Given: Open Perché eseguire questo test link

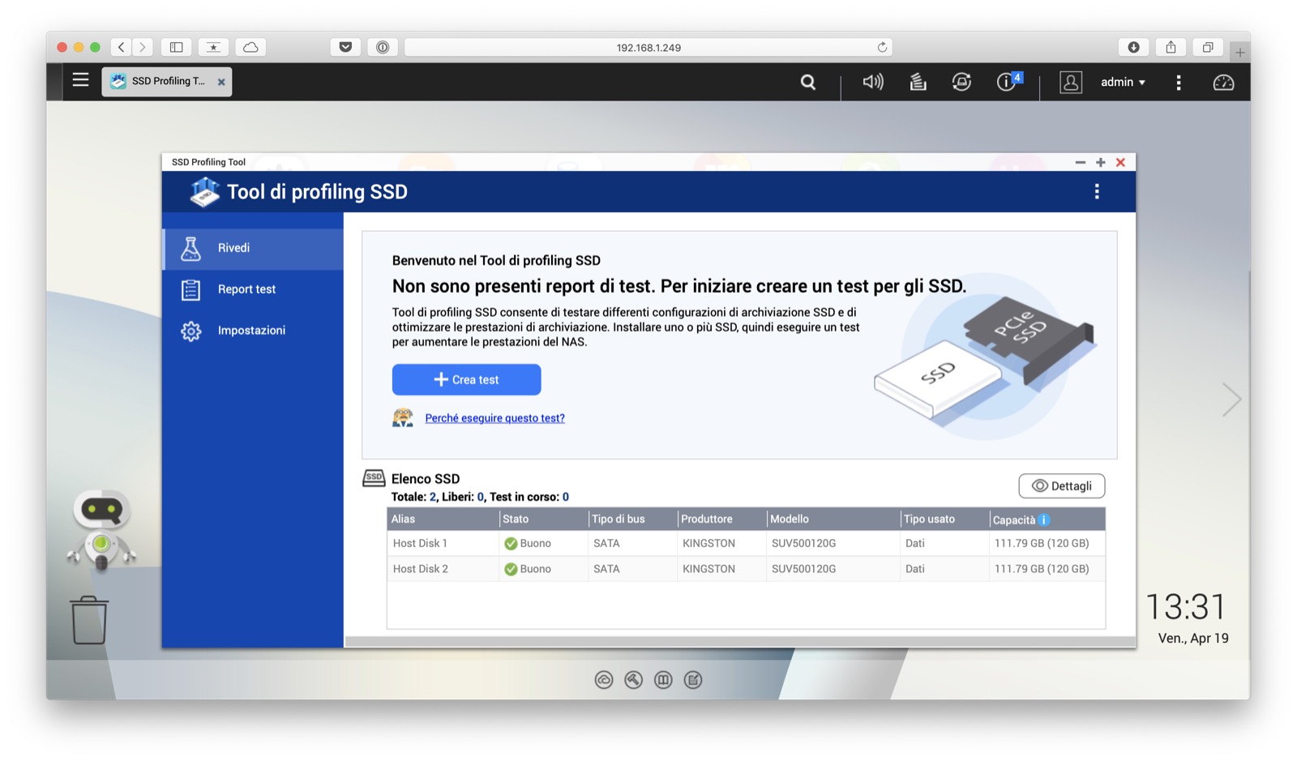Looking at the screenshot, I should pos(494,418).
